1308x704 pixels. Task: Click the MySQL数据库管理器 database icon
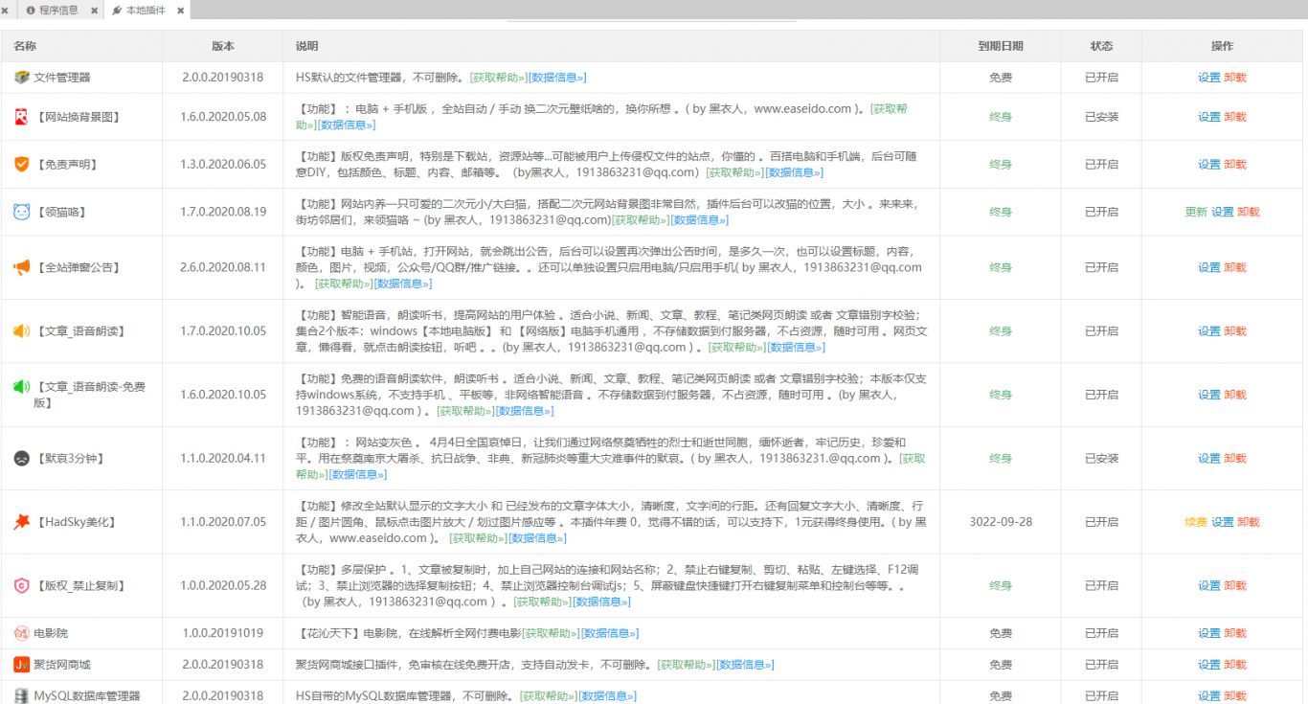coord(21,695)
